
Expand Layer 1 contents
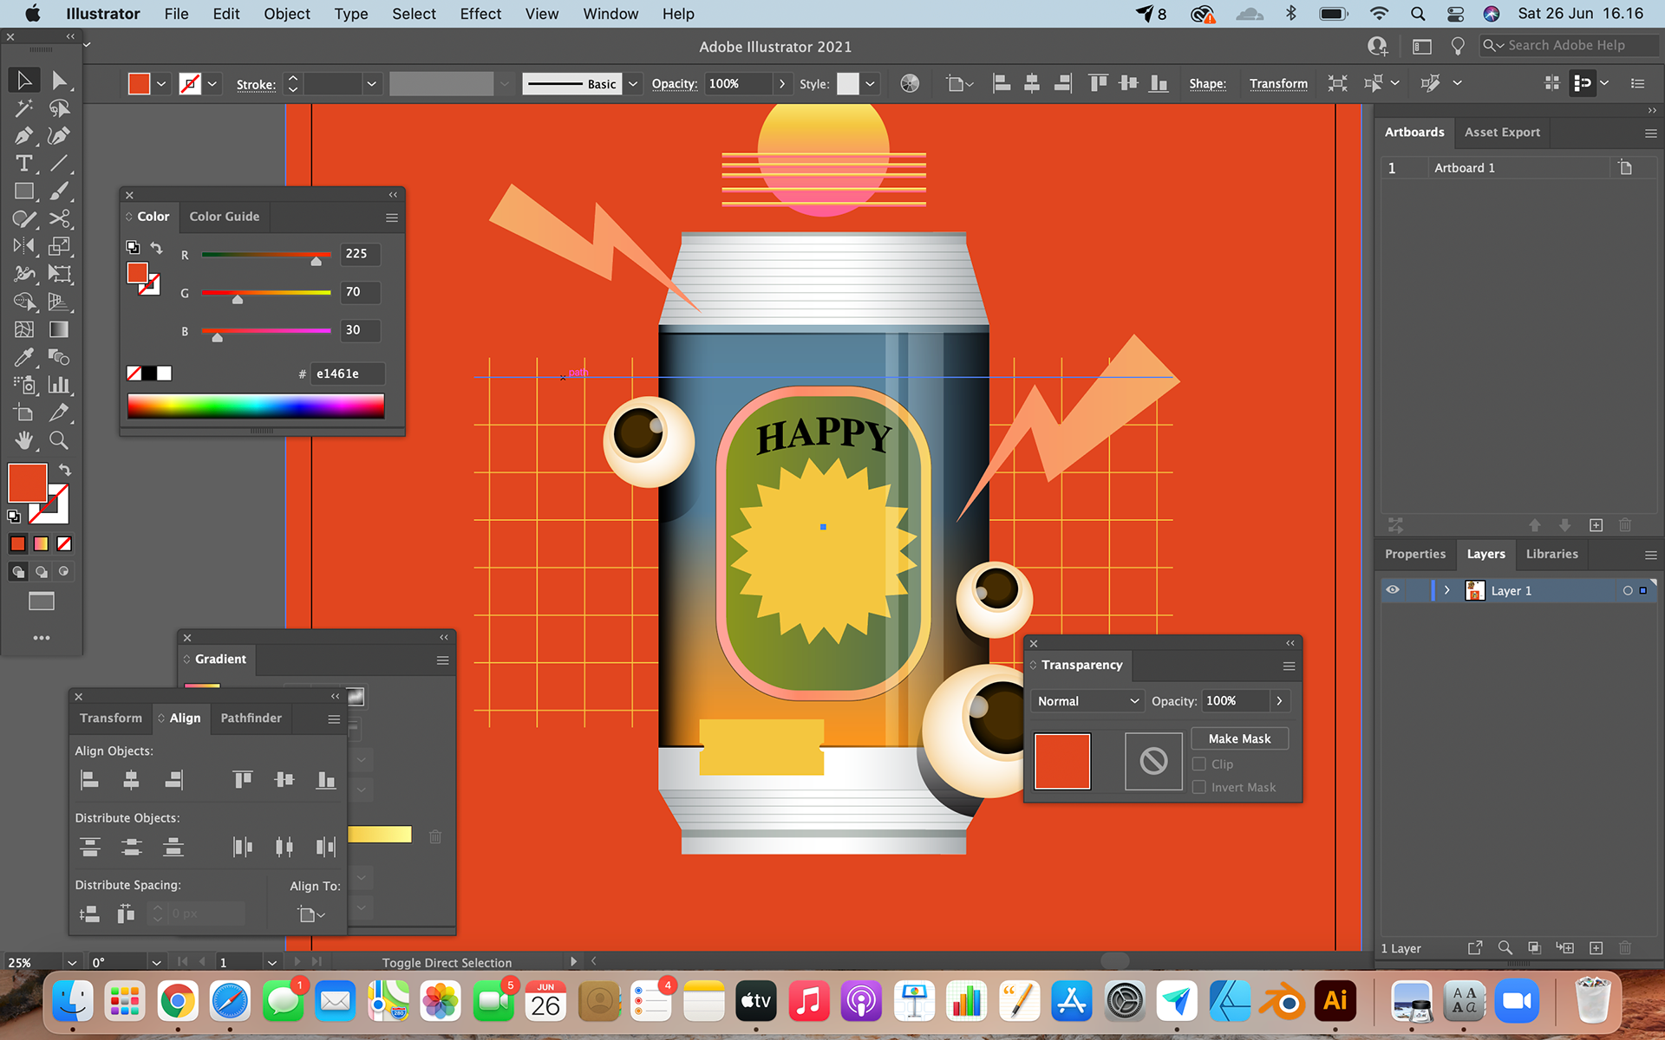1446,590
